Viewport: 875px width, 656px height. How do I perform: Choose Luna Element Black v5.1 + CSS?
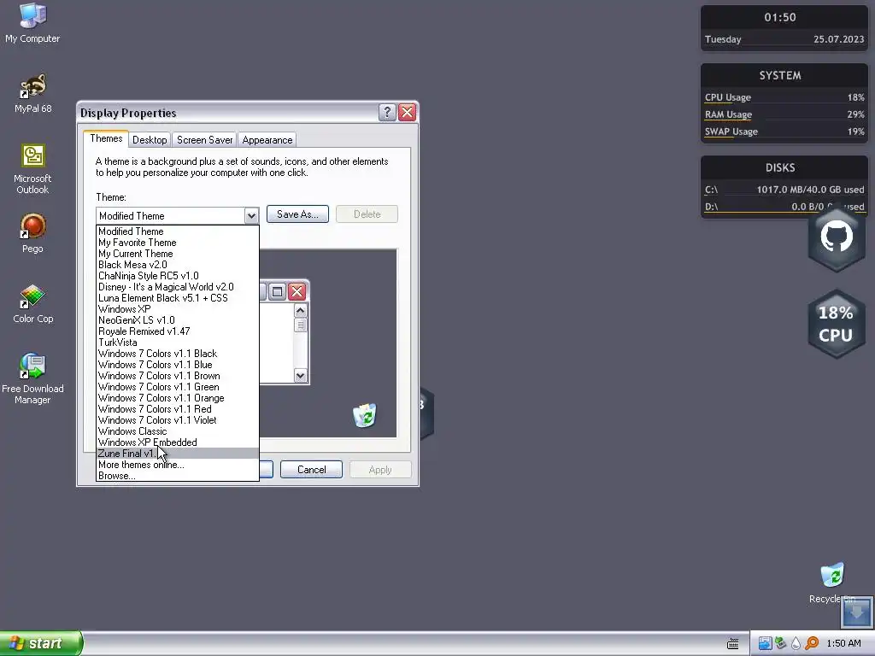pyautogui.click(x=178, y=298)
